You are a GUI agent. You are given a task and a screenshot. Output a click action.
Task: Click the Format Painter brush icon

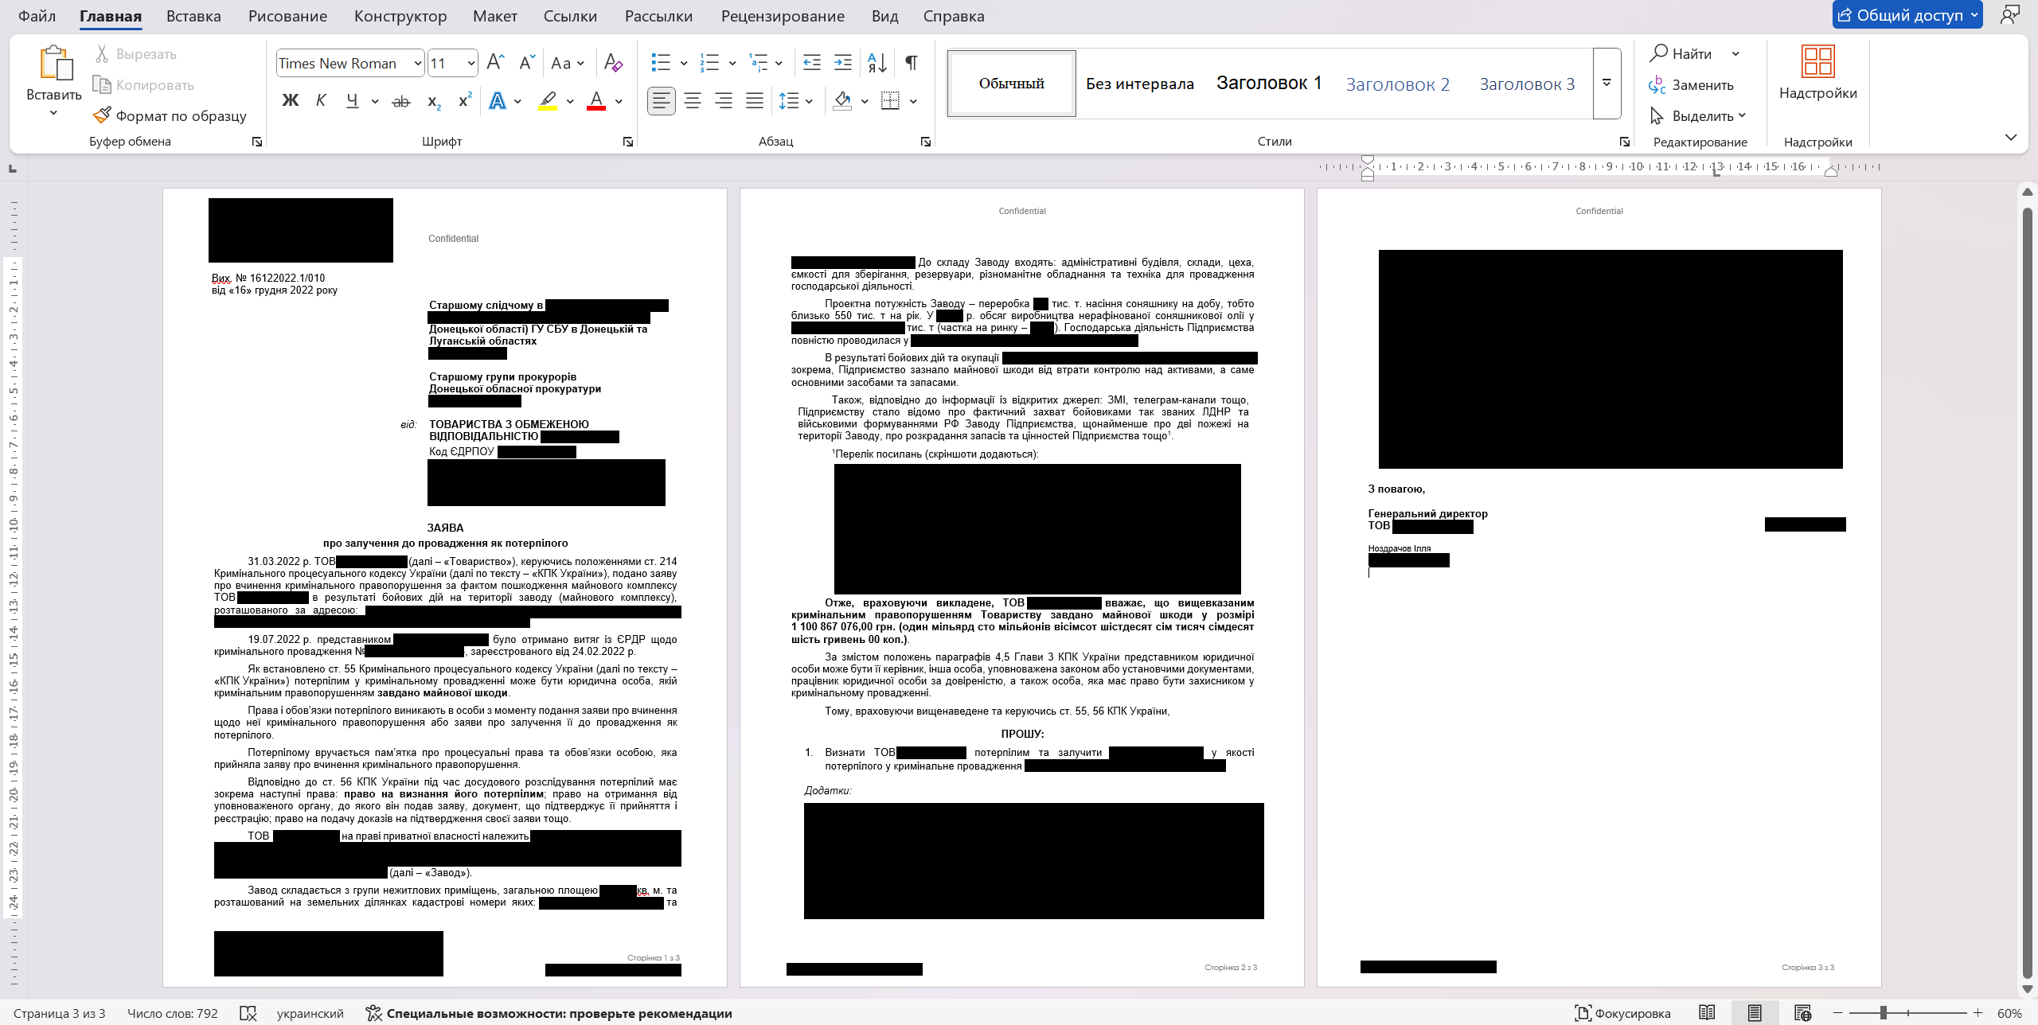(102, 116)
